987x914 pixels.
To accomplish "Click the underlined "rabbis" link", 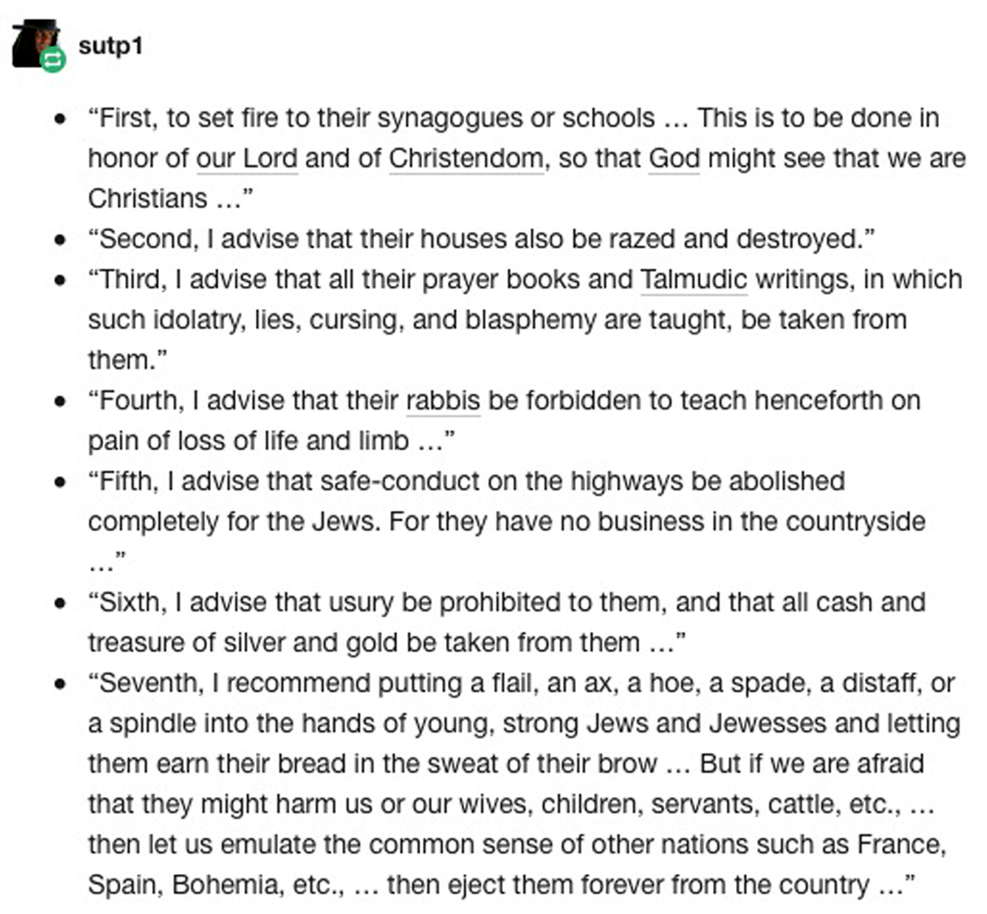I will (x=443, y=401).
